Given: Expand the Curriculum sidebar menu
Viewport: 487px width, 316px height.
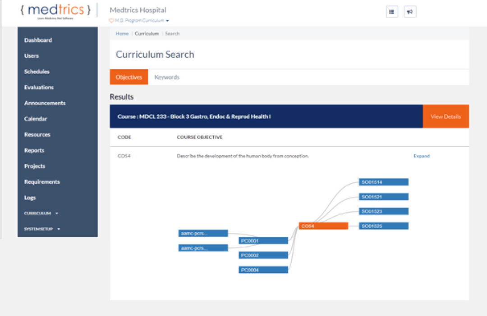Looking at the screenshot, I should pos(40,213).
